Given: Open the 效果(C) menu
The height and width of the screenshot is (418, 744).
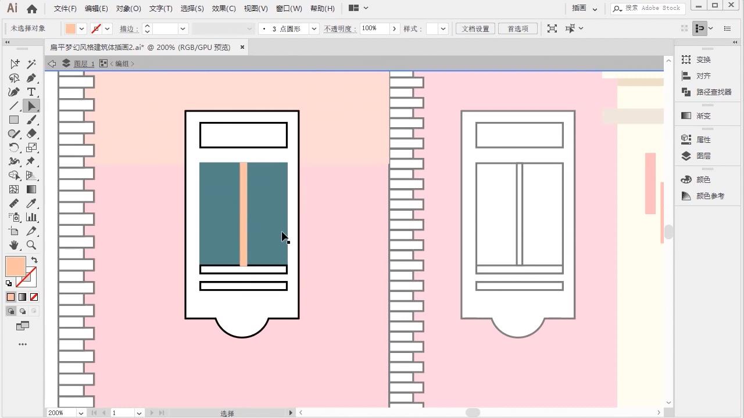Looking at the screenshot, I should point(224,9).
